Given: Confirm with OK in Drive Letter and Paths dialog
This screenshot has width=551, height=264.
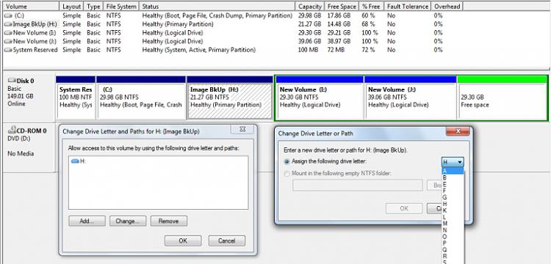Looking at the screenshot, I should (x=183, y=241).
